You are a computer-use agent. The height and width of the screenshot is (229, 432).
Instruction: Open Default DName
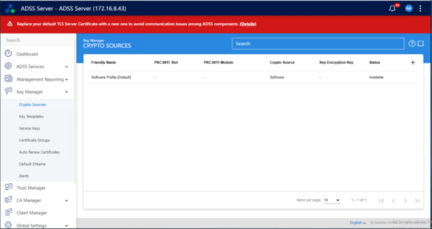pyautogui.click(x=32, y=164)
